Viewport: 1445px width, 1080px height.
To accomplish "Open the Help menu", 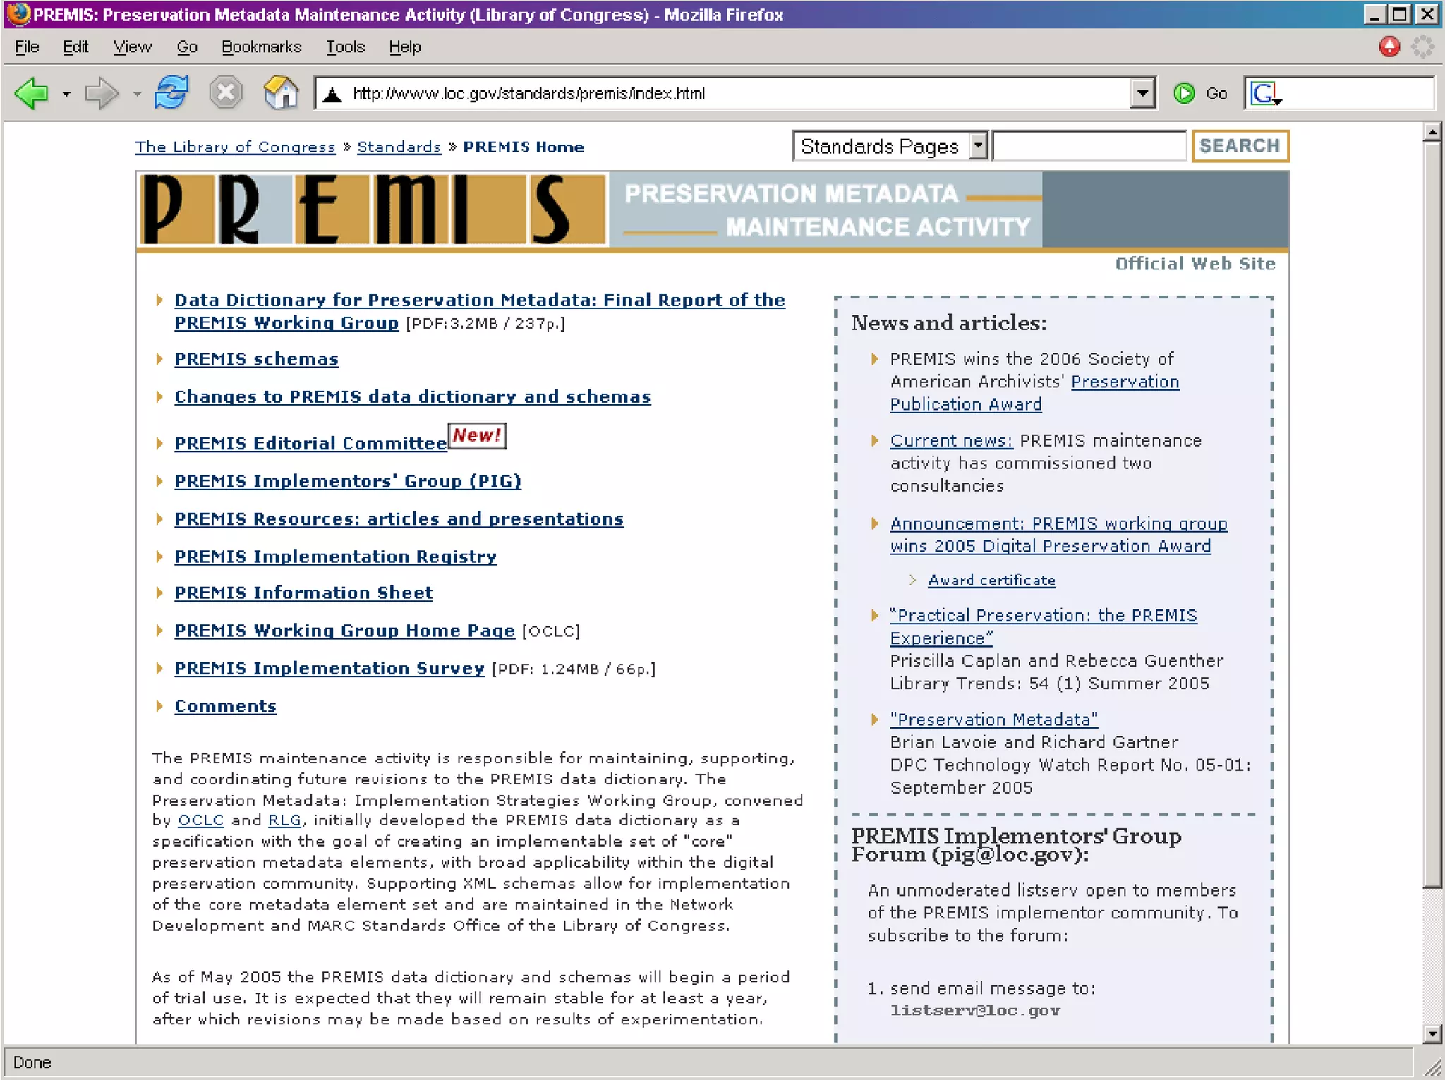I will [x=405, y=47].
